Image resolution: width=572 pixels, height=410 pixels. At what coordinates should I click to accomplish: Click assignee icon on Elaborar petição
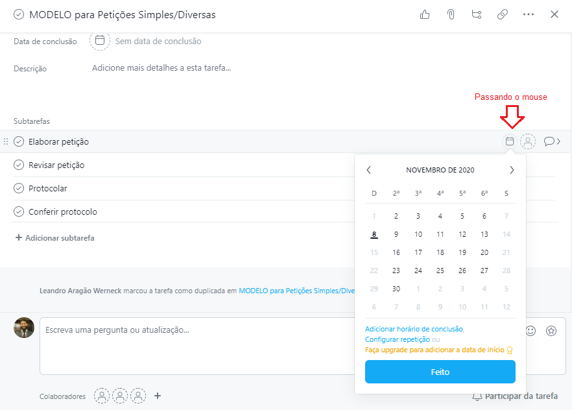pyautogui.click(x=529, y=141)
